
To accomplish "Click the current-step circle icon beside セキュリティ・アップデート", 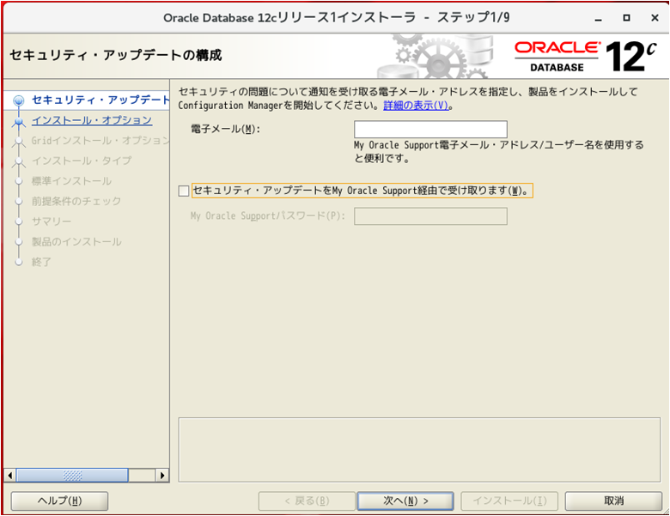I will [18, 100].
